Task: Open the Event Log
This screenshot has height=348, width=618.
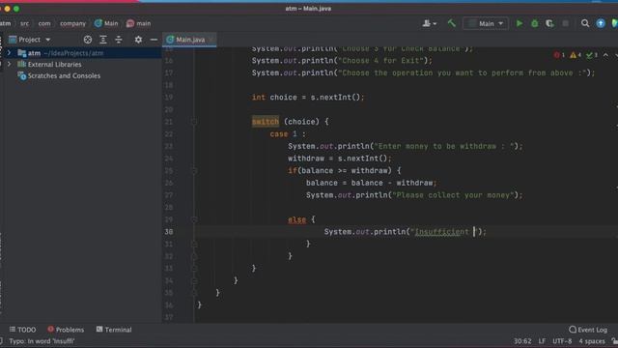Action: tap(588, 330)
